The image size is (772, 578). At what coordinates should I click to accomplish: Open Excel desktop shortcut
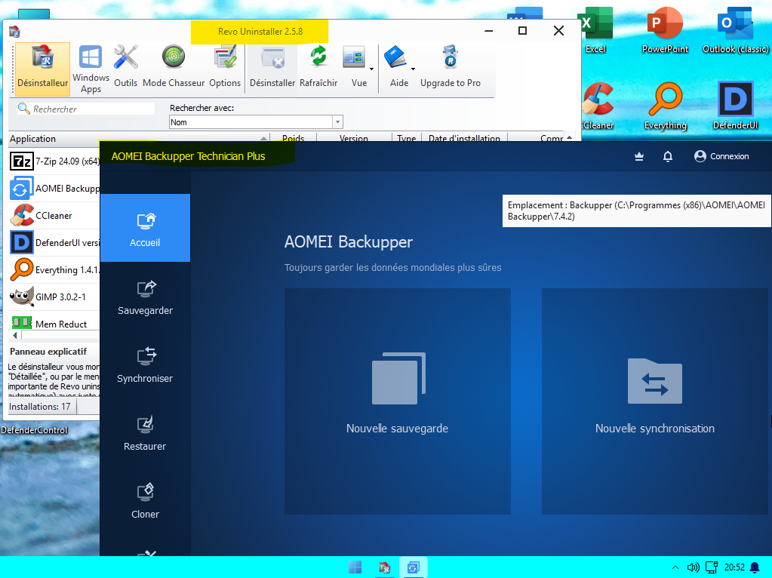[595, 30]
